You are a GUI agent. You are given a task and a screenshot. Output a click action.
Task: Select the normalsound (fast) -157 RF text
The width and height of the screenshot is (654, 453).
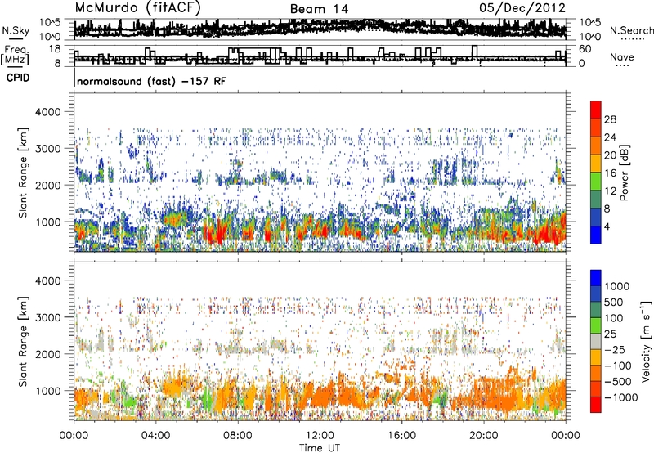pos(152,81)
